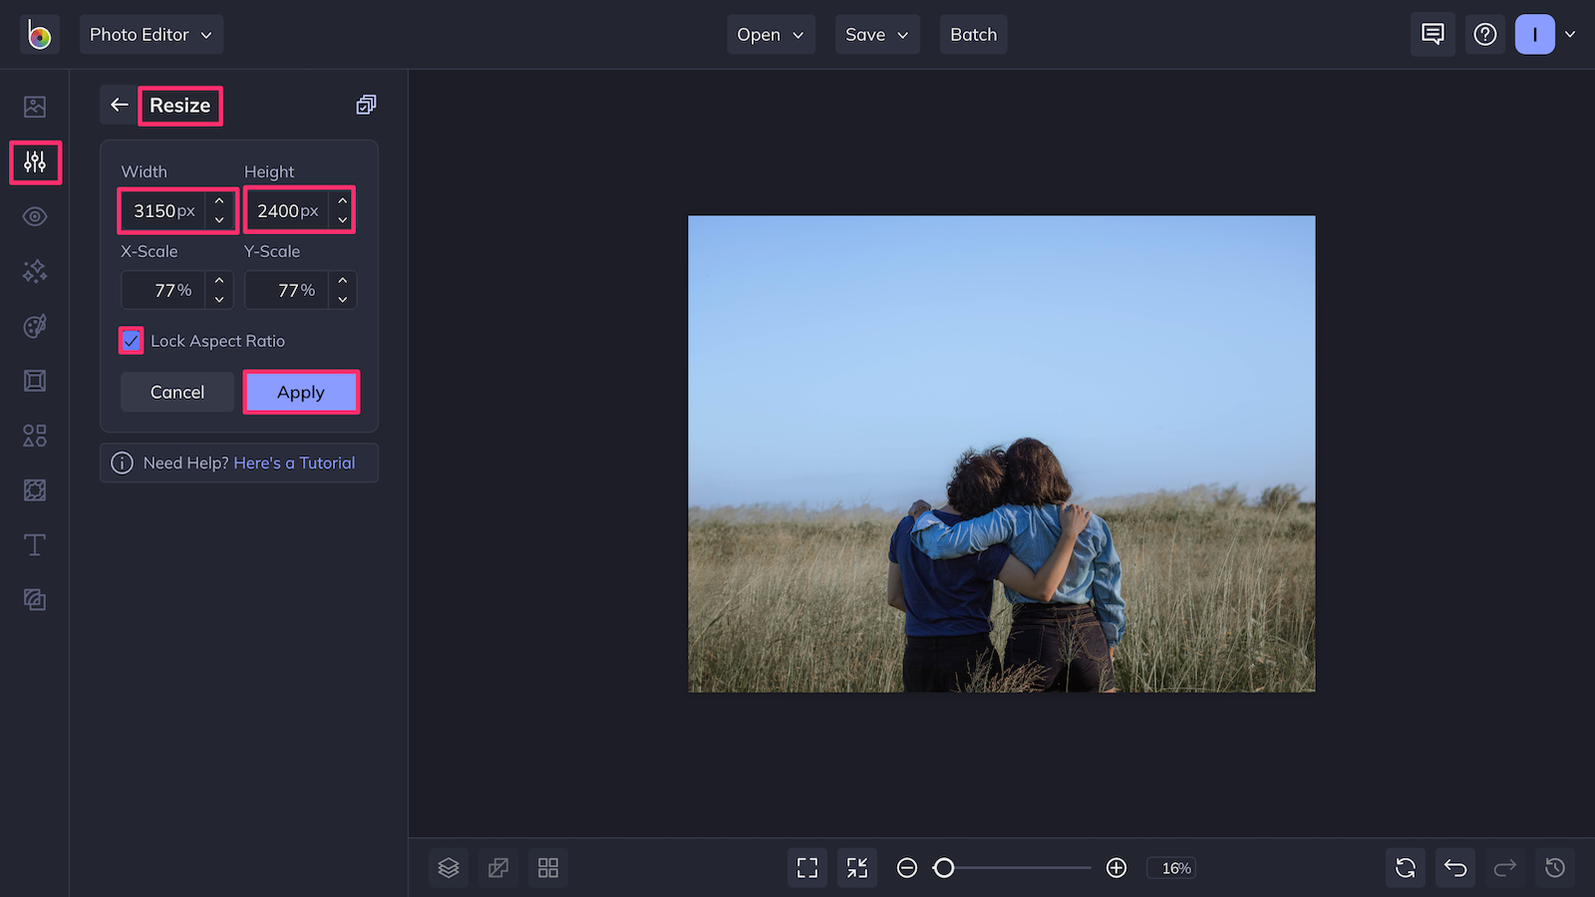Screen dimensions: 1595x897
Task: Click the Batch menu item
Action: pyautogui.click(x=973, y=35)
